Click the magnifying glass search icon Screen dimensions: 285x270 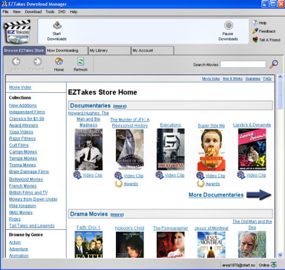tap(273, 64)
